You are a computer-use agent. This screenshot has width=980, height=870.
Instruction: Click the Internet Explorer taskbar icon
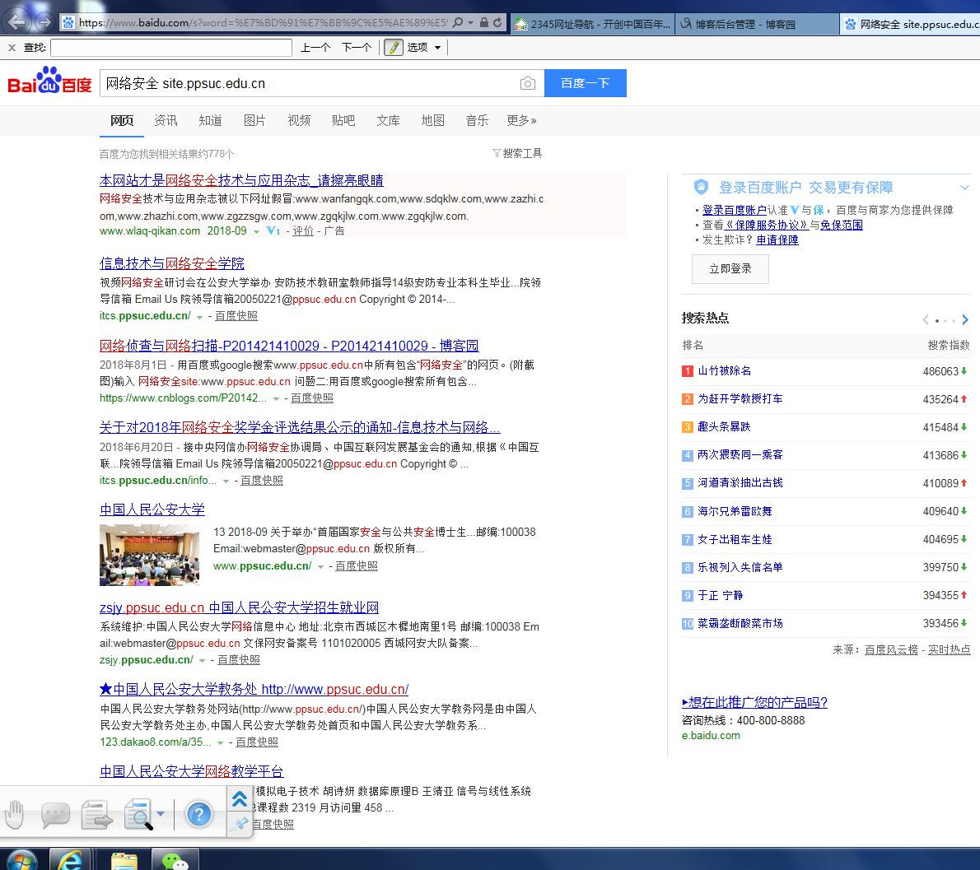click(70, 859)
